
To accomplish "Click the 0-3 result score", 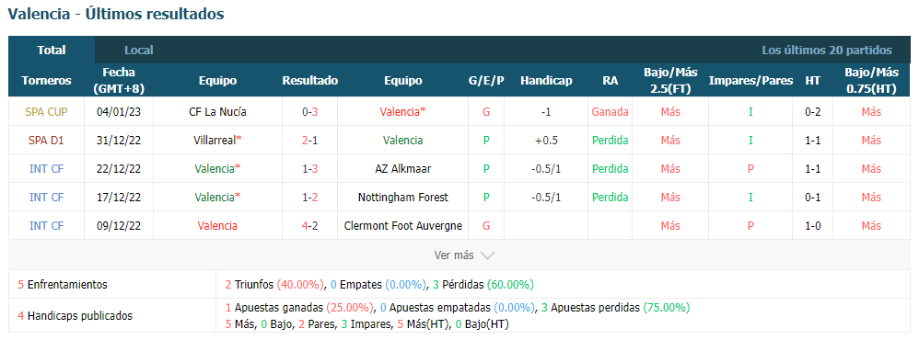I will click(x=310, y=112).
